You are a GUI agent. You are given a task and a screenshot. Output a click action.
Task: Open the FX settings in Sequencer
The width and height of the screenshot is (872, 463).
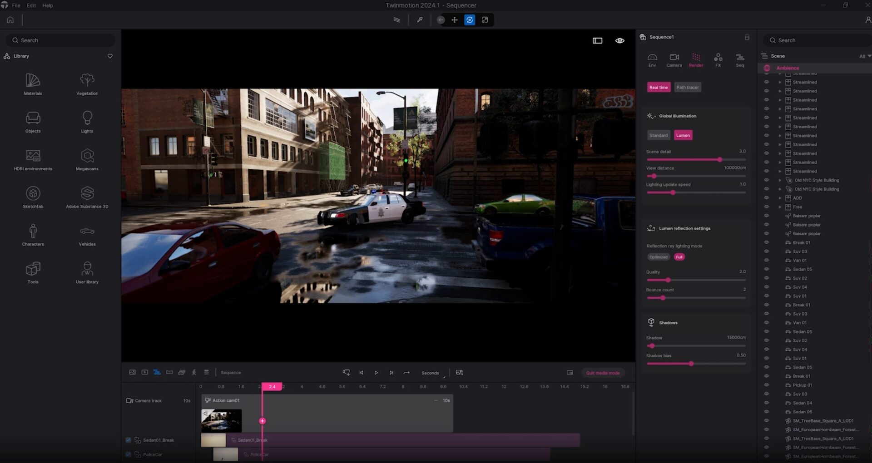point(718,59)
